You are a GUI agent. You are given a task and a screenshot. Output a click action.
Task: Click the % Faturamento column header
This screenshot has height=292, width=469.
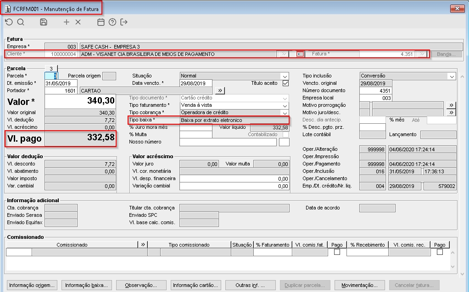click(x=273, y=245)
